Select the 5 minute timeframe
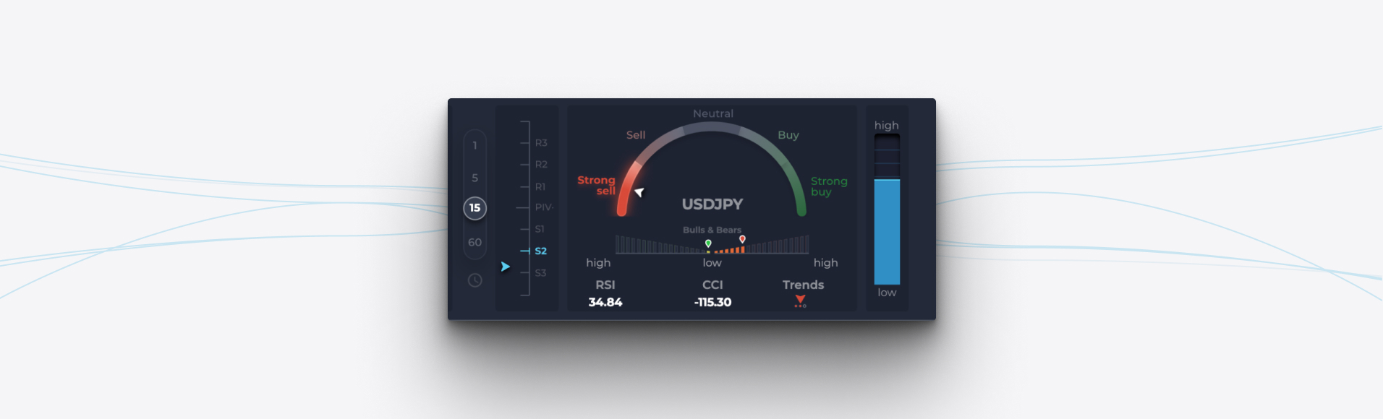 pyautogui.click(x=475, y=178)
